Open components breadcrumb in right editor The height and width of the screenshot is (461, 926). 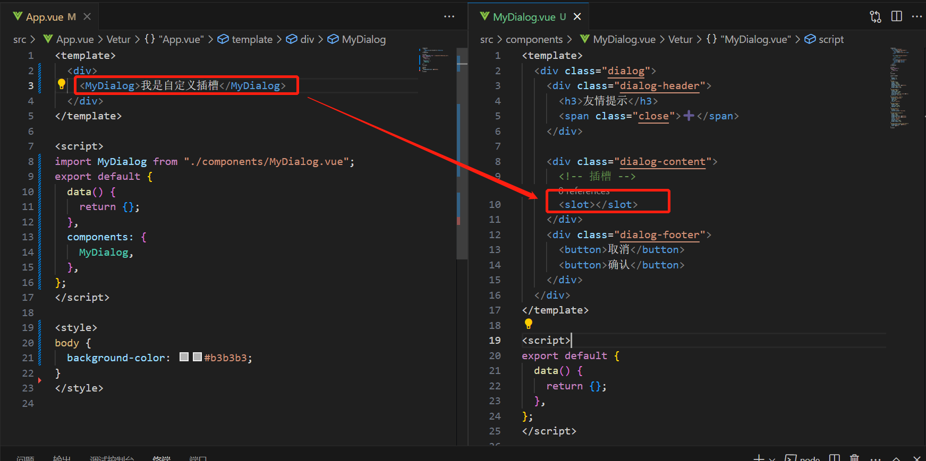click(x=534, y=39)
